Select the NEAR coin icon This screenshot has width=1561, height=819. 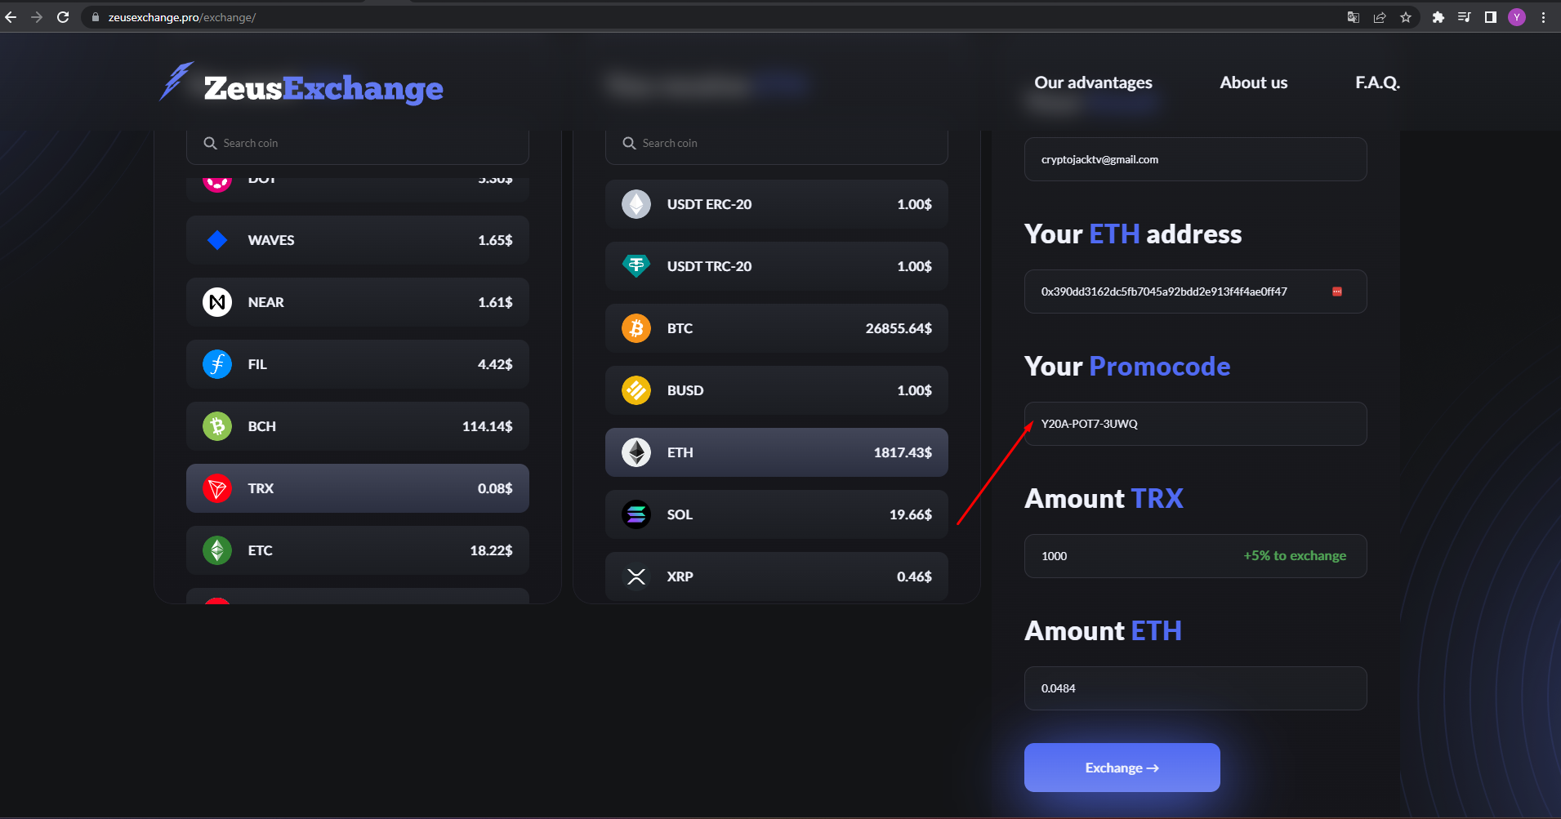pos(217,302)
